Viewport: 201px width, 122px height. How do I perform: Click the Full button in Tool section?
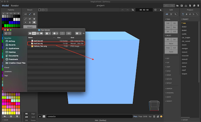coord(168,23)
